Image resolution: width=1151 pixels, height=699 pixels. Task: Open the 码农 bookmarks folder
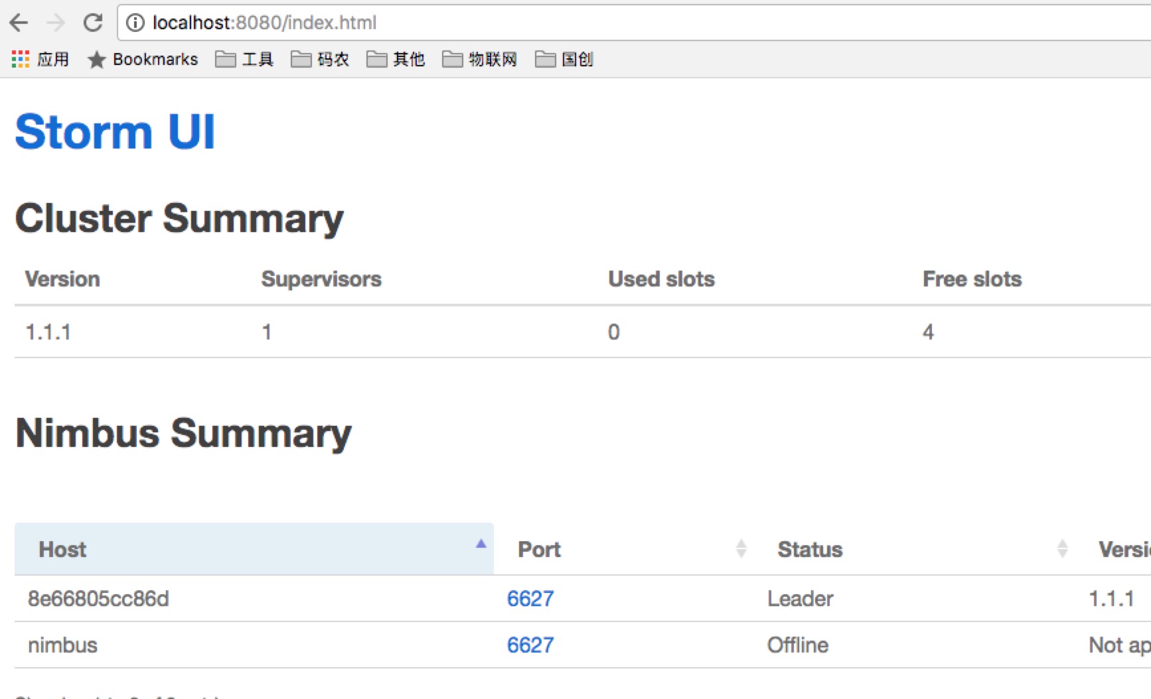[x=320, y=59]
